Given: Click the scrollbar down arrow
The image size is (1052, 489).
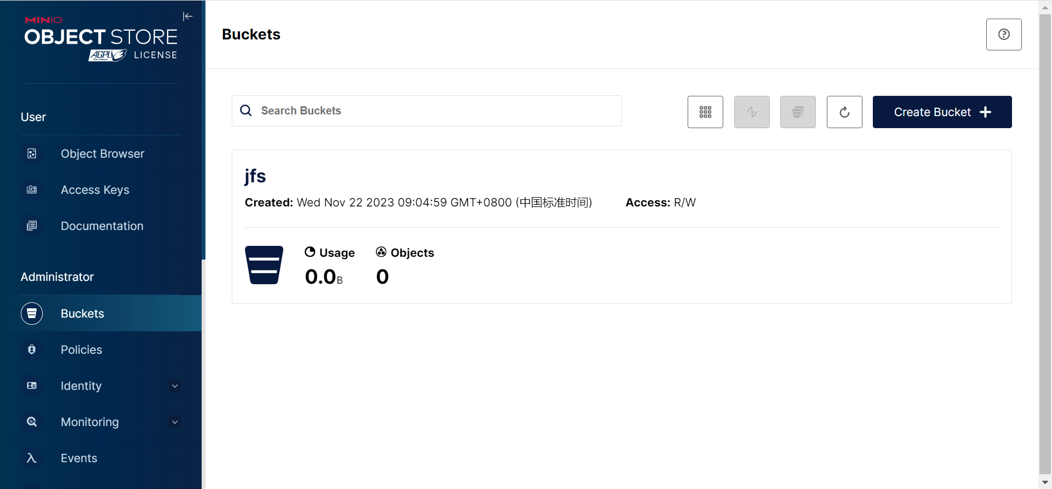Looking at the screenshot, I should click(1045, 482).
